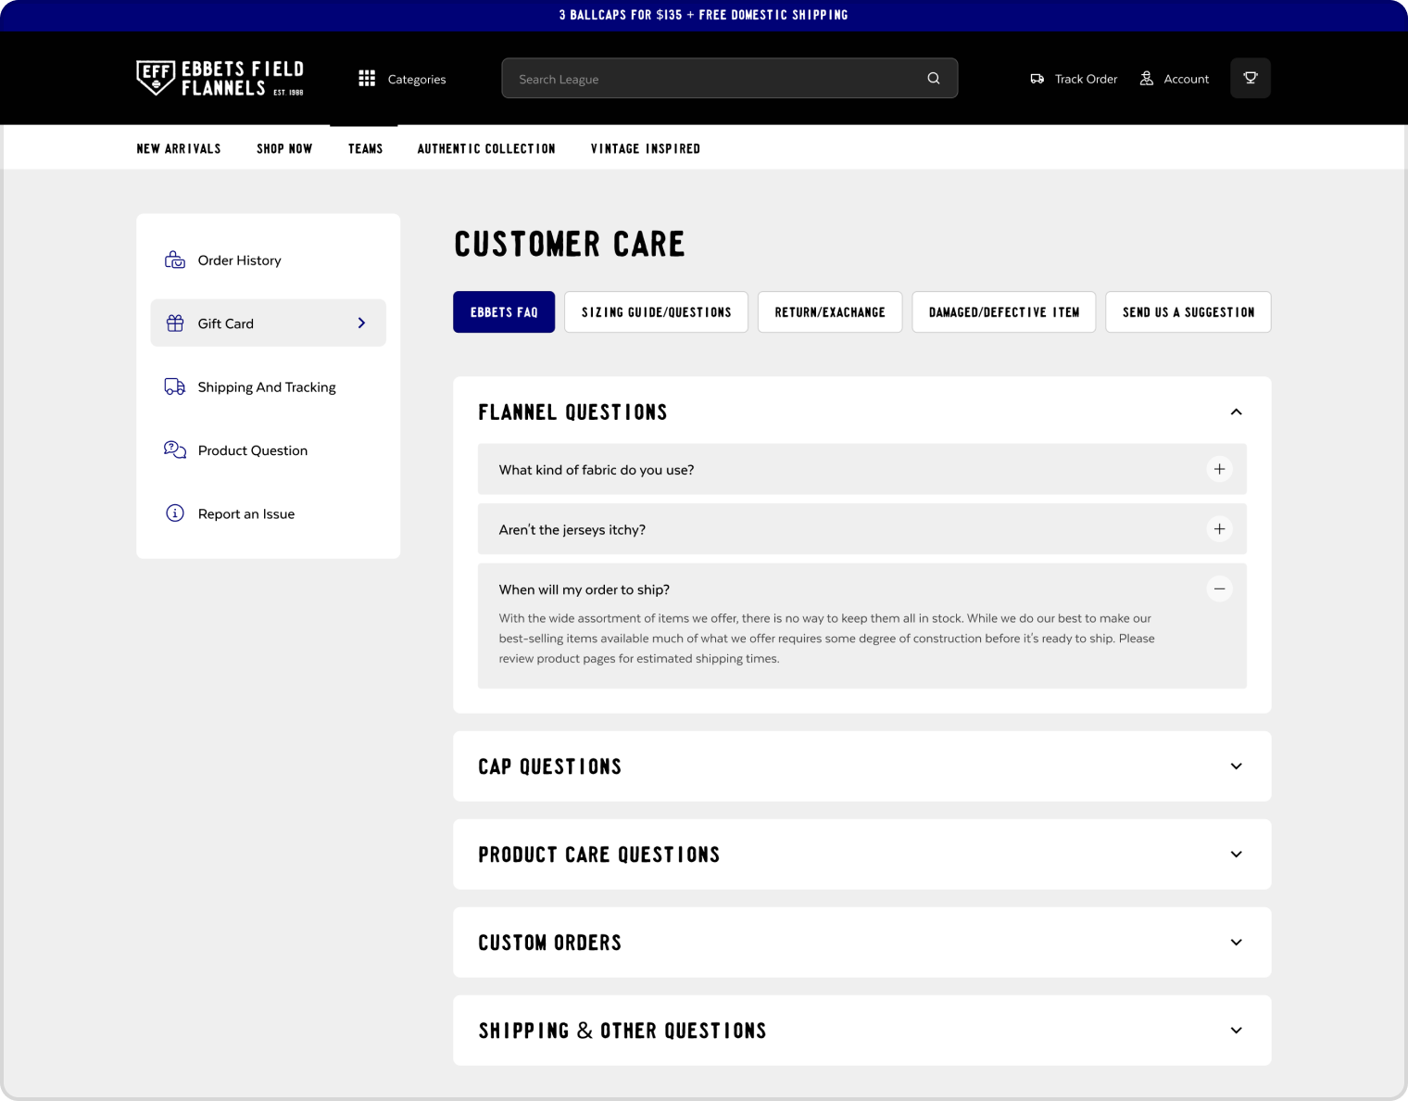Click the Order History bag icon
The image size is (1408, 1101).
pyautogui.click(x=175, y=260)
